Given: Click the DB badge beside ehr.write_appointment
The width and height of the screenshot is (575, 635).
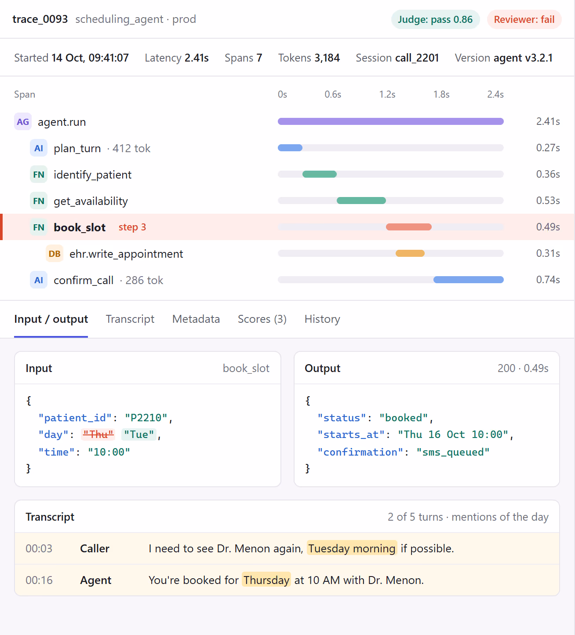Looking at the screenshot, I should [55, 254].
